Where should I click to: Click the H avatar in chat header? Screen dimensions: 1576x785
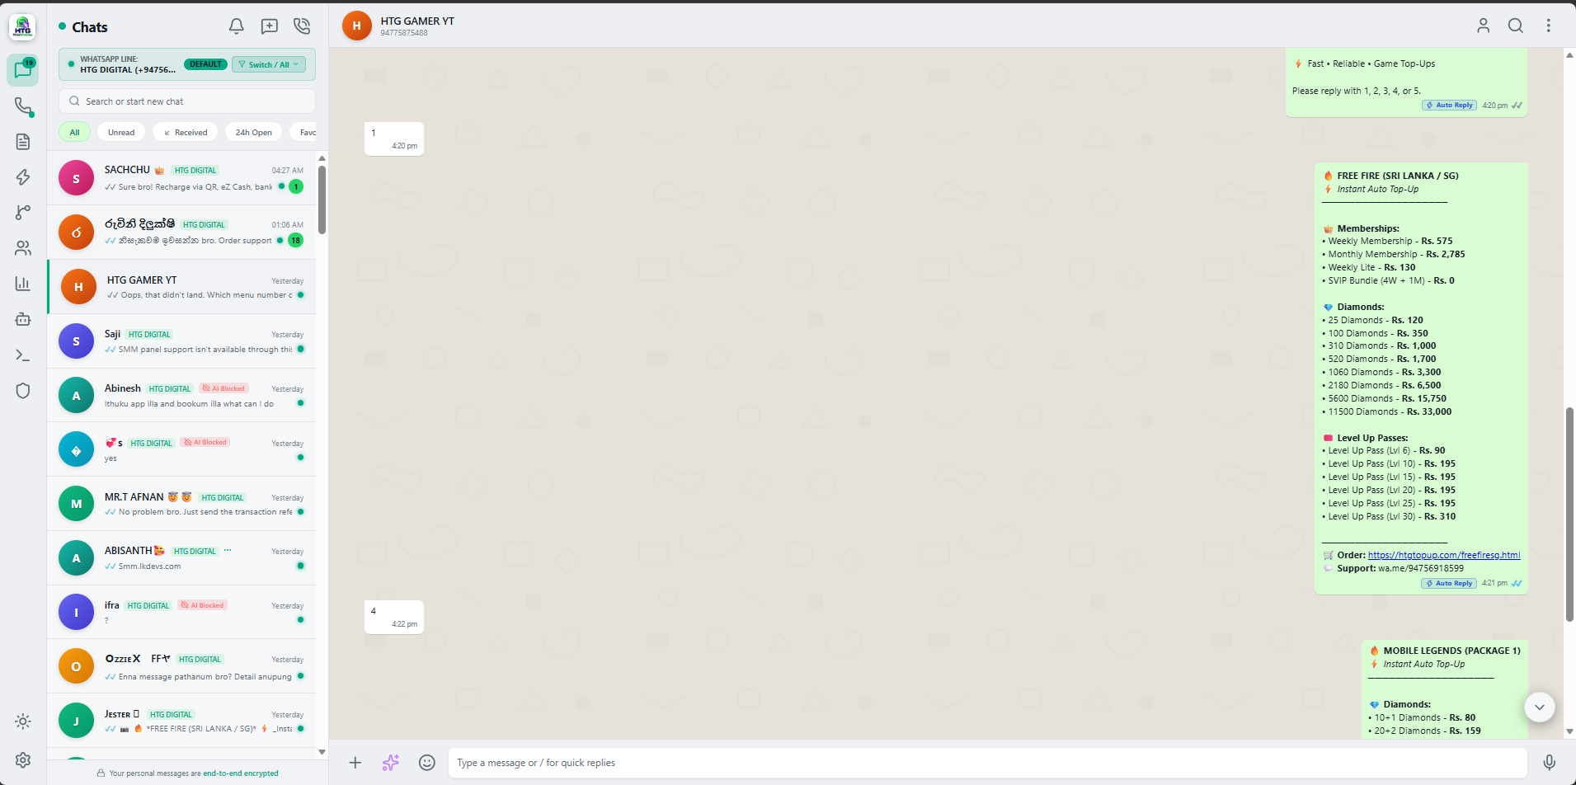click(x=356, y=26)
